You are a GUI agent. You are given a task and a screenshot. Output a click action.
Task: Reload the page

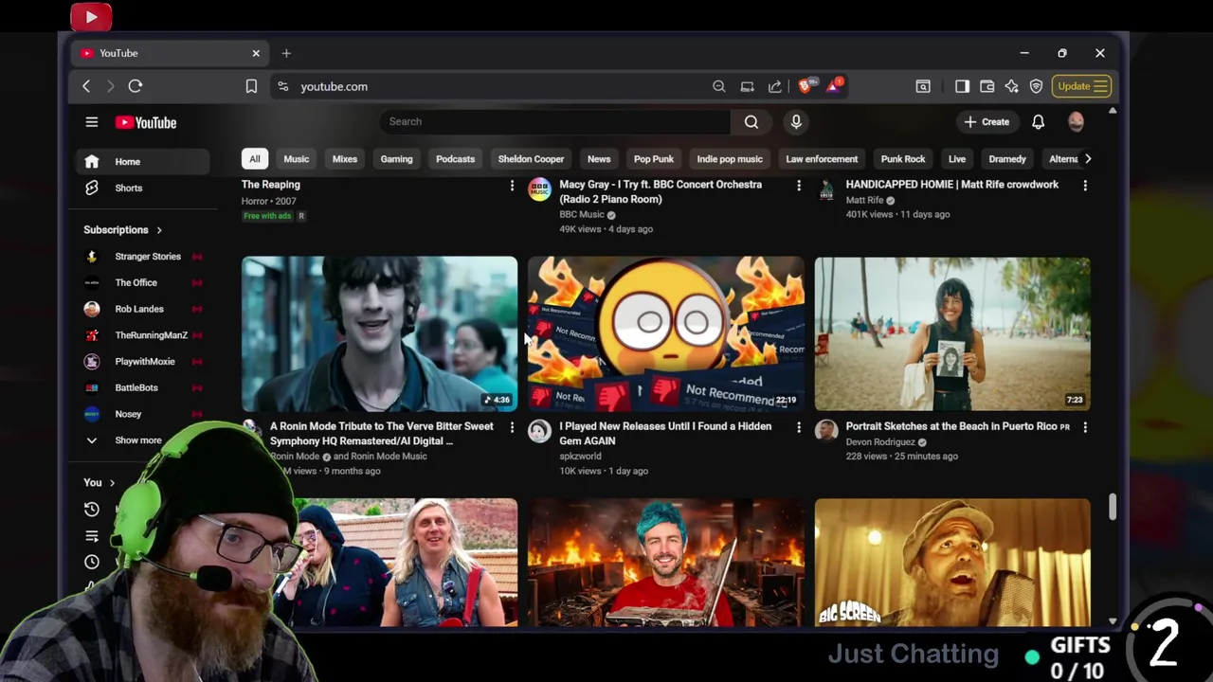[136, 86]
